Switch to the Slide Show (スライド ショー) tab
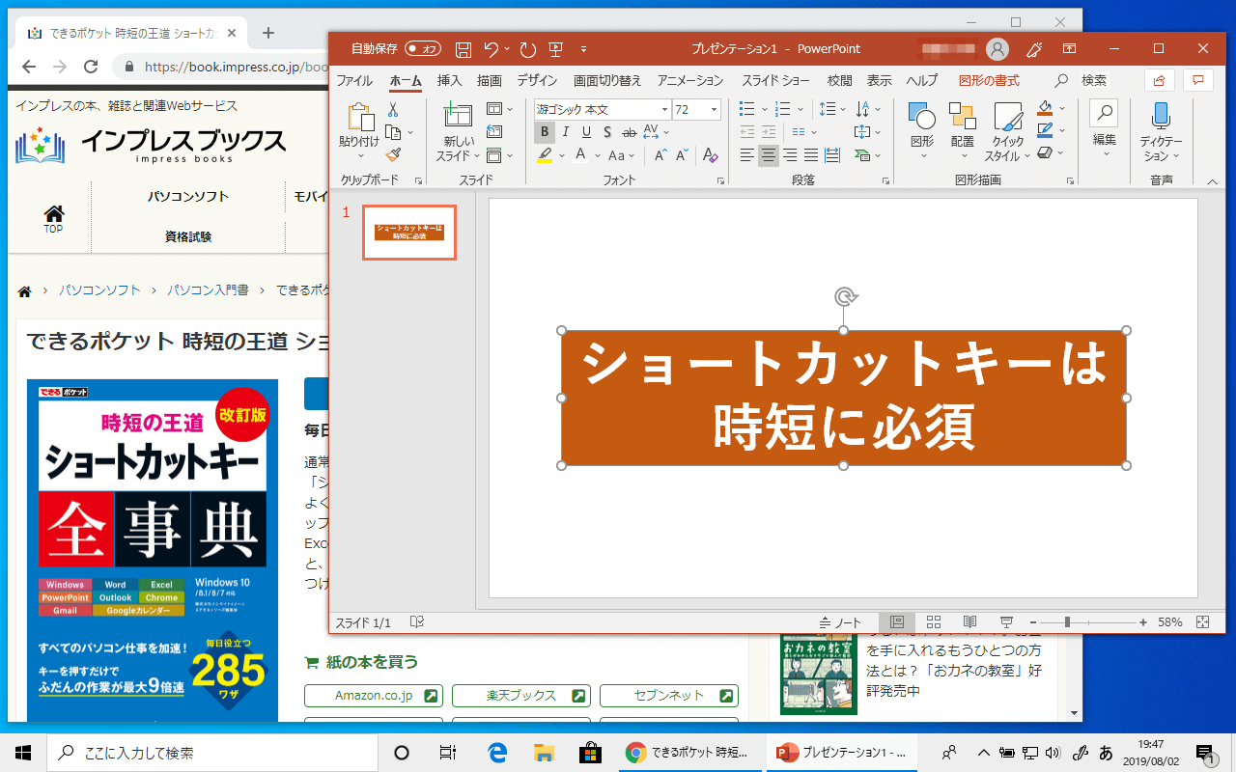Screen dimensions: 1236x772 775,80
